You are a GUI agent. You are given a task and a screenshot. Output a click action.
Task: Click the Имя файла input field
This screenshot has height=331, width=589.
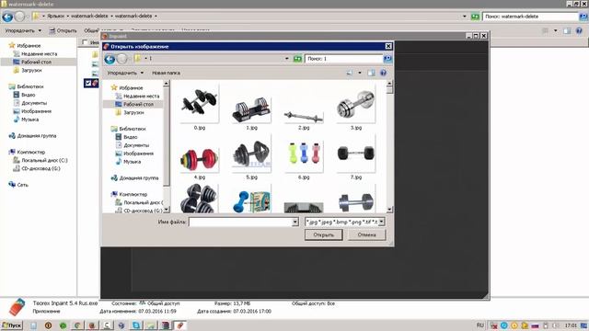pyautogui.click(x=240, y=223)
